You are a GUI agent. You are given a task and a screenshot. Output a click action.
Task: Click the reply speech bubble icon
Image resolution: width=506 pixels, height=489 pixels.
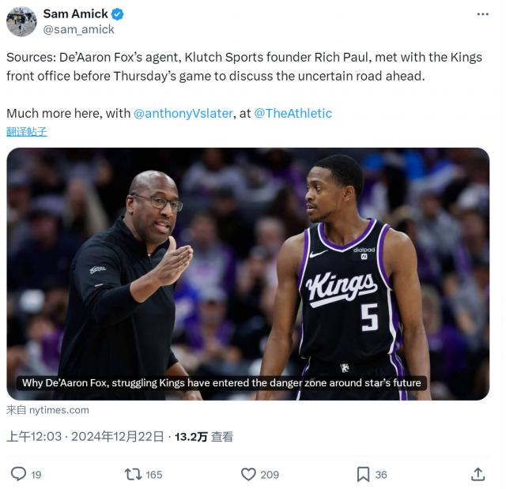tap(18, 474)
